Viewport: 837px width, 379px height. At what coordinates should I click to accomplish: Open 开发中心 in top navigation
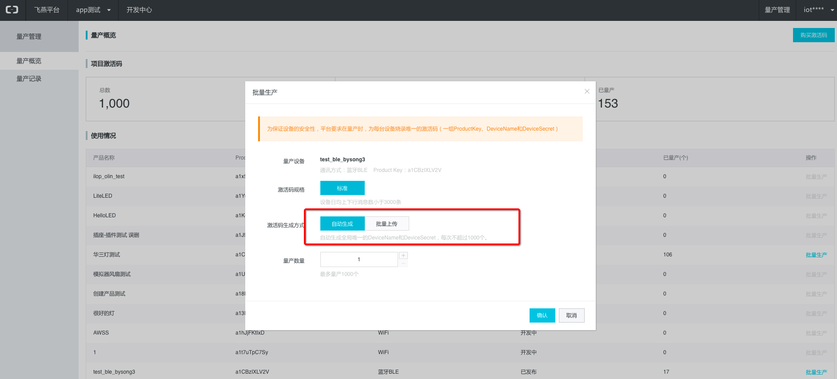139,10
